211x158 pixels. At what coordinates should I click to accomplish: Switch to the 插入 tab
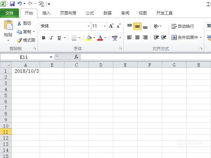click(x=46, y=13)
